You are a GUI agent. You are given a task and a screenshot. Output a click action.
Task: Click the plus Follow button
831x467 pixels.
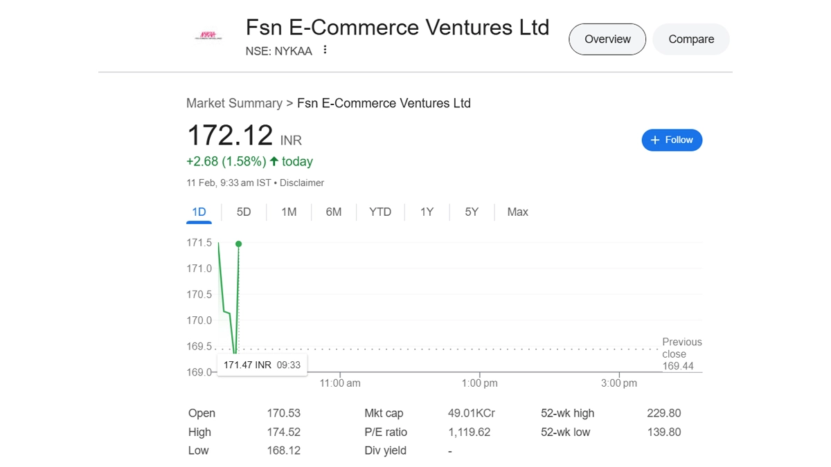[x=672, y=140]
